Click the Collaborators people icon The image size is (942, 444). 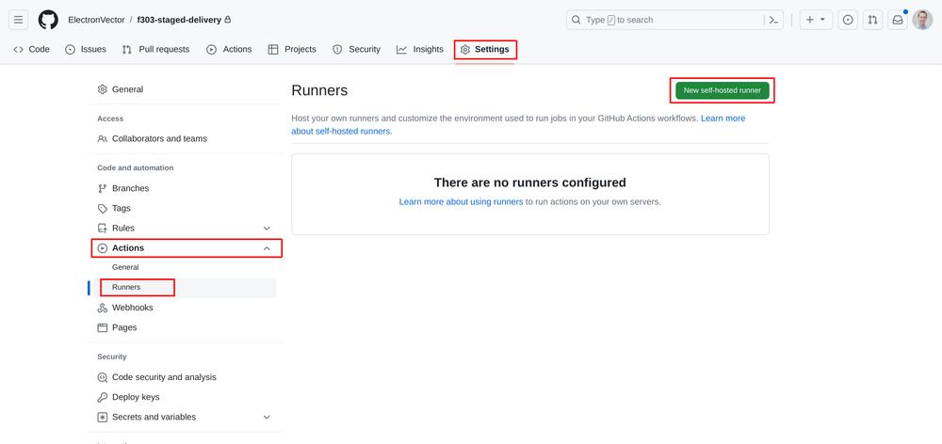coord(102,138)
